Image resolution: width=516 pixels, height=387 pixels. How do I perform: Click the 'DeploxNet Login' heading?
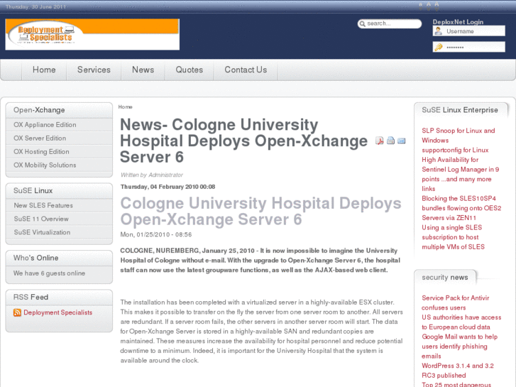coord(458,22)
